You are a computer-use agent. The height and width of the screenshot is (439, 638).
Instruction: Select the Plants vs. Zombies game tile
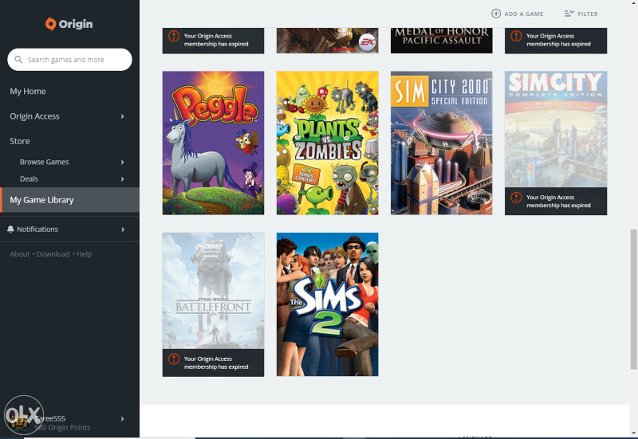click(328, 143)
